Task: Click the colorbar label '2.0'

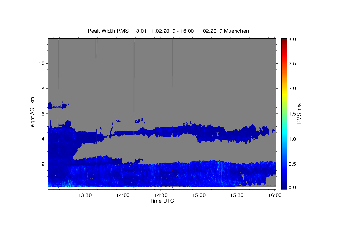Action: click(x=292, y=89)
